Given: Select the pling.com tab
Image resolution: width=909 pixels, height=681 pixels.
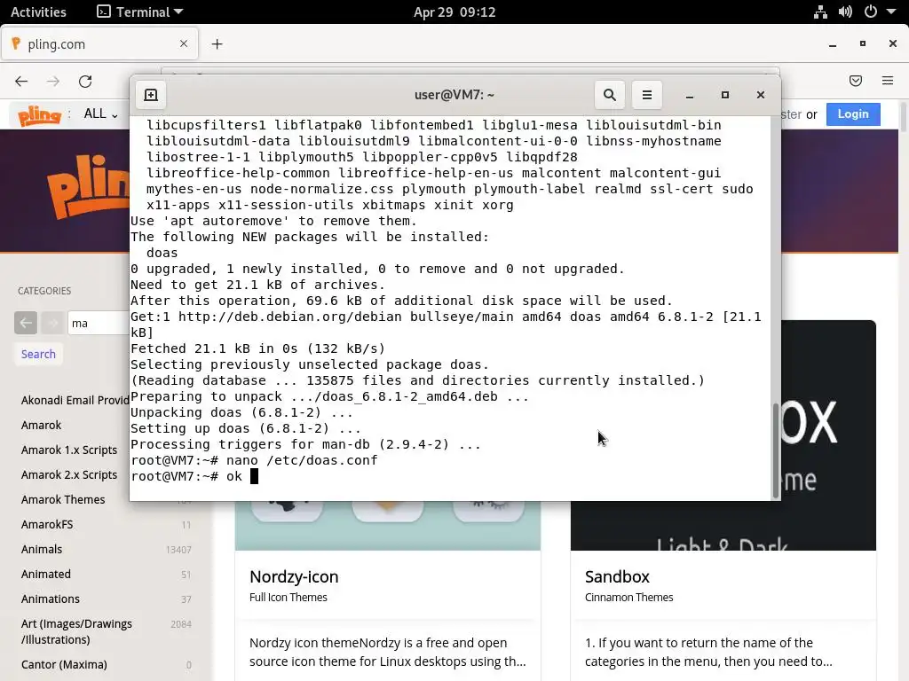Looking at the screenshot, I should pos(99,44).
